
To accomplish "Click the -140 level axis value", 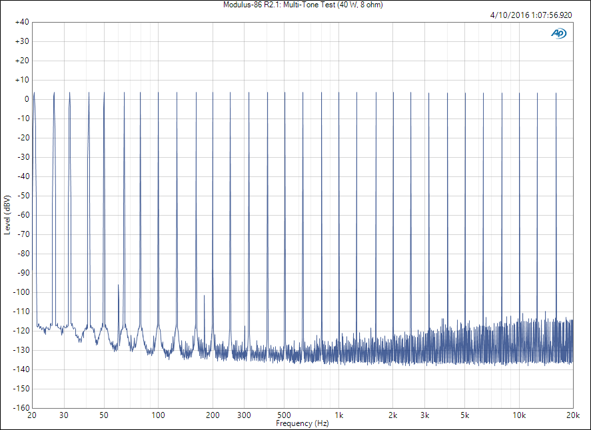I will click(x=21, y=369).
